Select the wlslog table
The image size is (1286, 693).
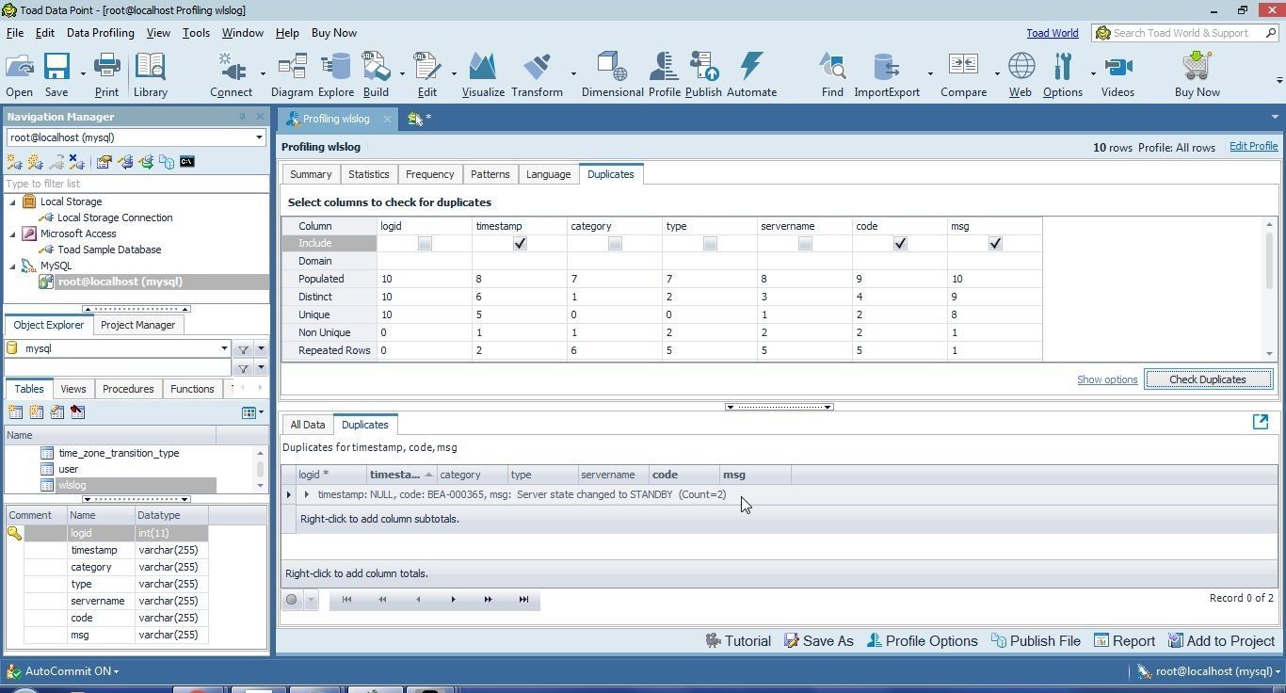click(x=72, y=486)
